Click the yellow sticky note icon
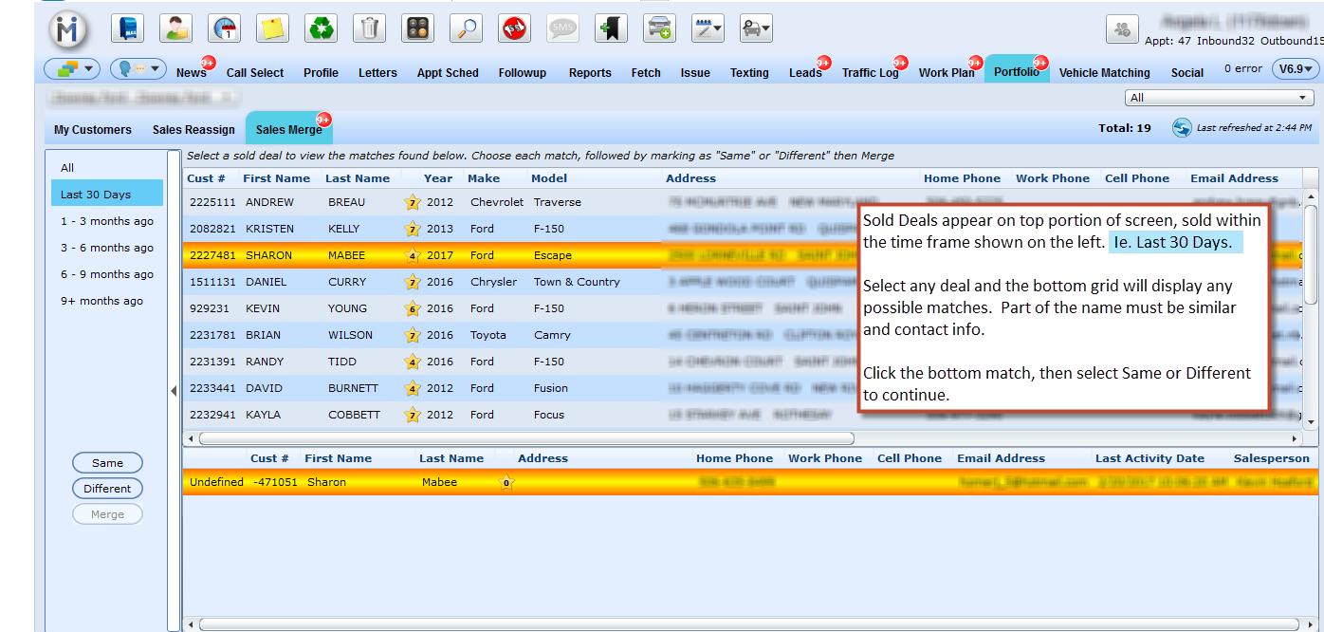The height and width of the screenshot is (632, 1324). 272,28
